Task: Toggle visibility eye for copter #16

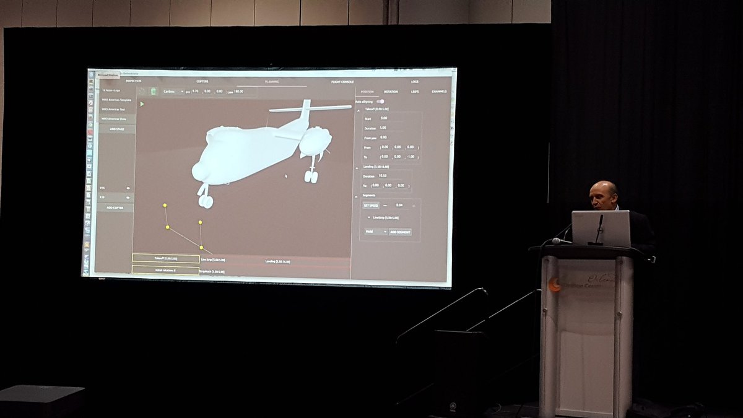Action: click(128, 188)
